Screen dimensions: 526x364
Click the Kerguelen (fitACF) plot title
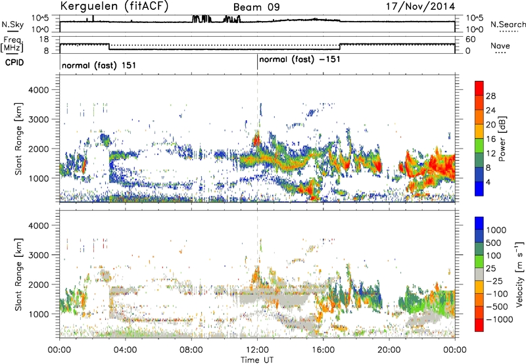114,7
